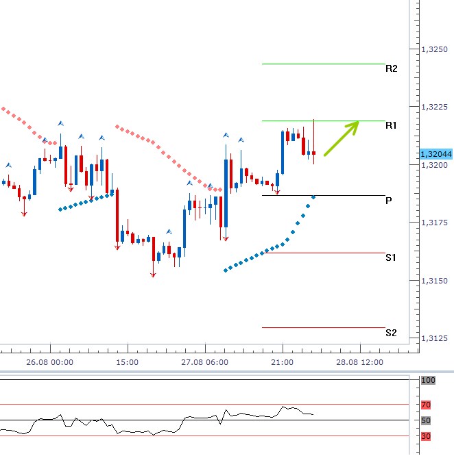Click the 1,3250 price axis value
Viewport: 454px width, 456px height.
pyautogui.click(x=434, y=49)
